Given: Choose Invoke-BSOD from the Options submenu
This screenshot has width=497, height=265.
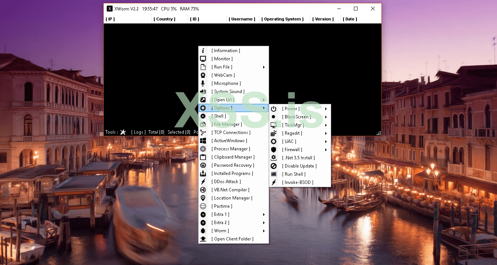Looking at the screenshot, I should point(300,182).
